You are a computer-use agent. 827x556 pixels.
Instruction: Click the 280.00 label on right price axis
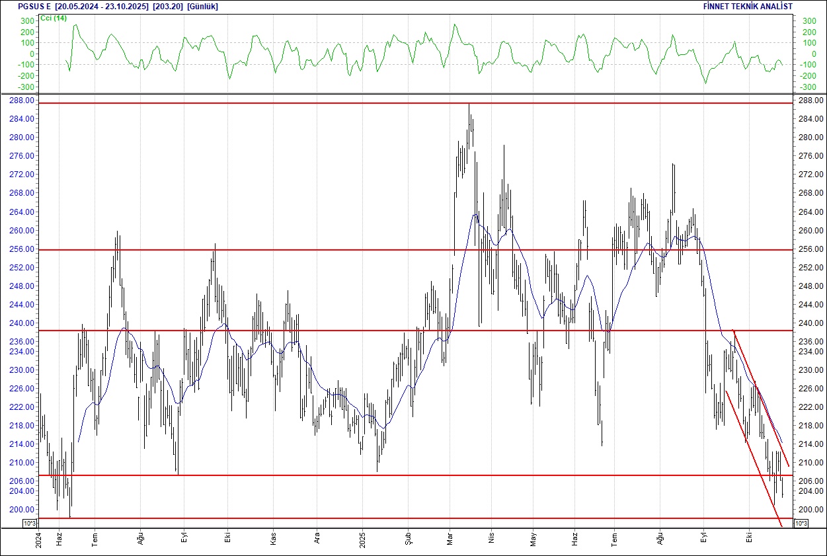coord(810,138)
